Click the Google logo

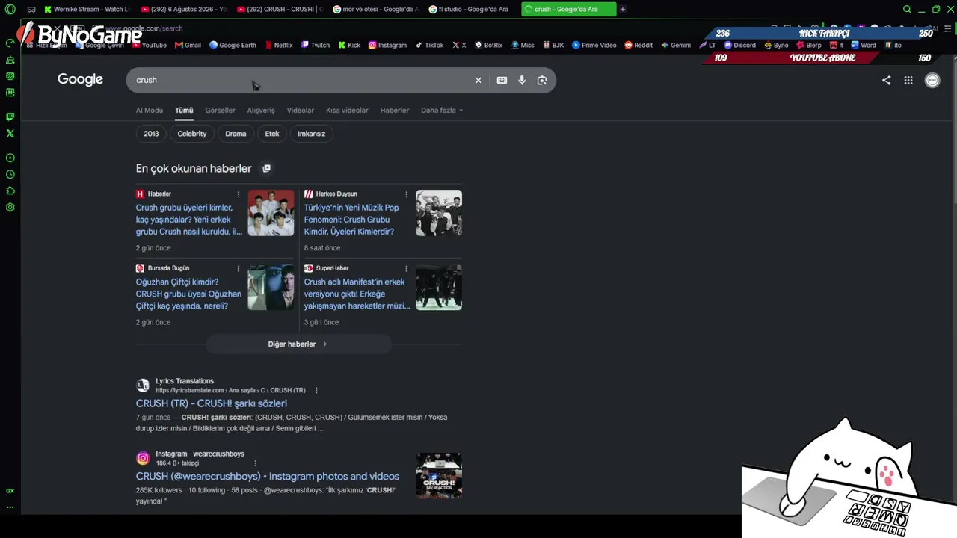[x=80, y=79]
